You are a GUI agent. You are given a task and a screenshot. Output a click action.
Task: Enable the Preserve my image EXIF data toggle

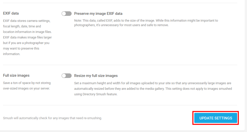[x=67, y=14]
